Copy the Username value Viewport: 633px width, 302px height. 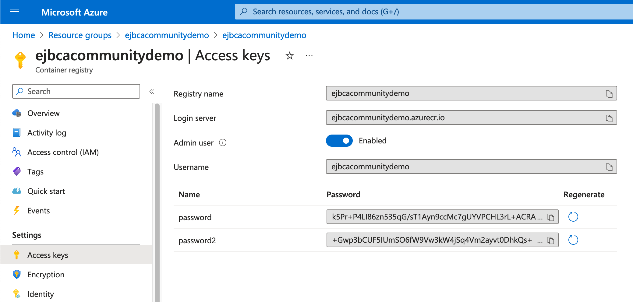point(609,167)
